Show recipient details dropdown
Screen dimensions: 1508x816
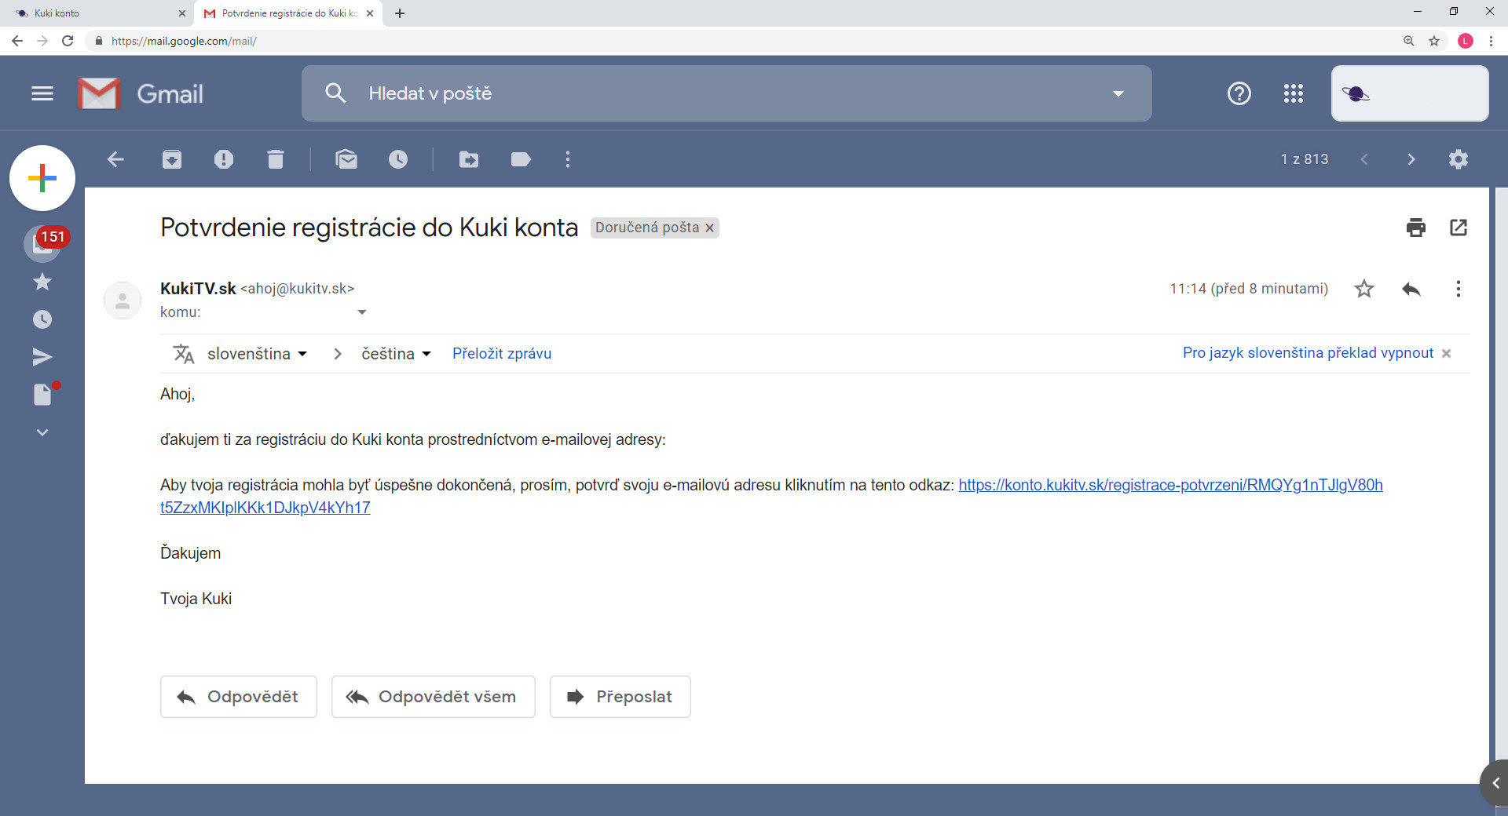click(x=362, y=312)
